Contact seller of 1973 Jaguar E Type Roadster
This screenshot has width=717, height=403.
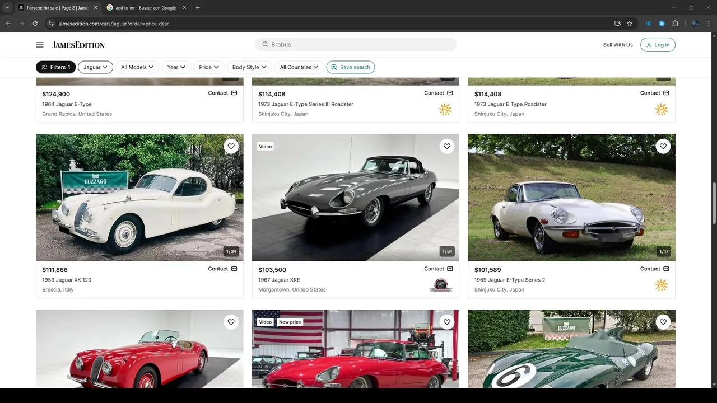(x=655, y=93)
